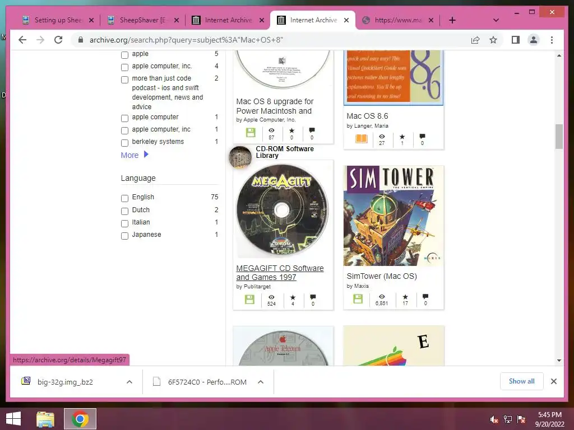This screenshot has width=574, height=430.
Task: Filter by Japanese language checkbox
Action: coord(124,236)
